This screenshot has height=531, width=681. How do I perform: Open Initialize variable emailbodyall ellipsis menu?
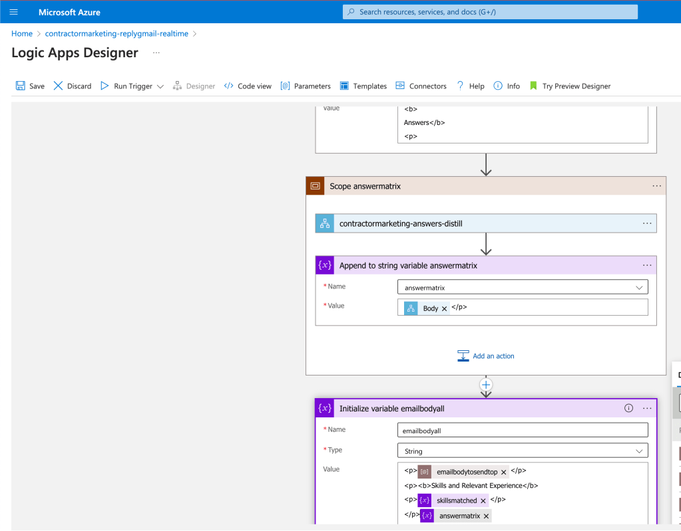coord(647,408)
